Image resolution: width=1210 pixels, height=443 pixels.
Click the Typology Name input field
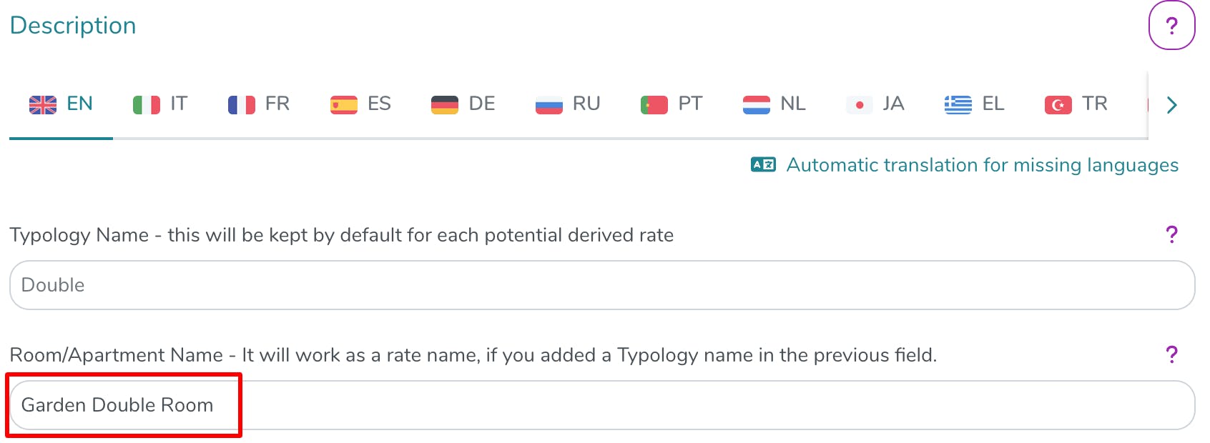click(602, 285)
